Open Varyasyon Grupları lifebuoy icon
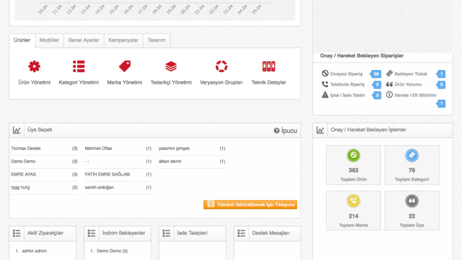The width and height of the screenshot is (462, 260). point(221,67)
